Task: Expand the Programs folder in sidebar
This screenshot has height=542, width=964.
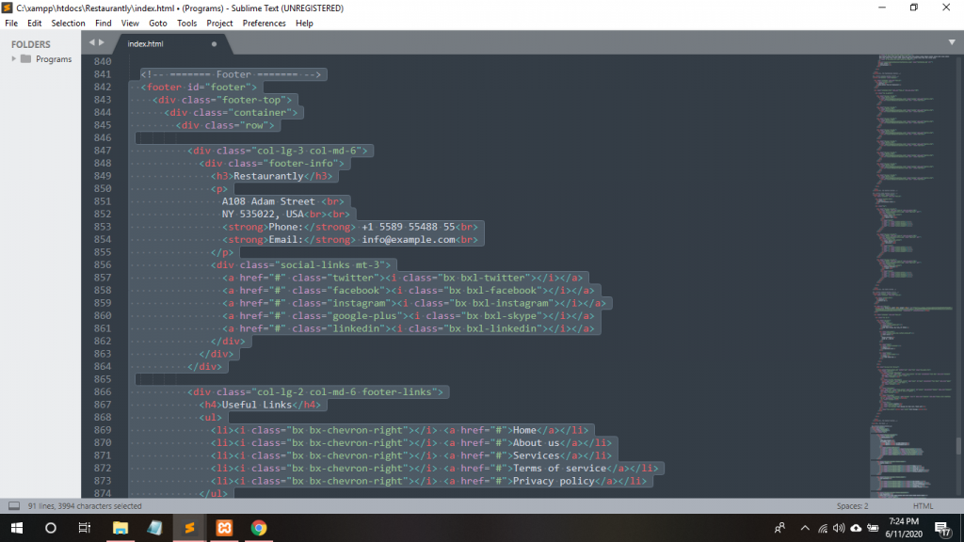Action: coord(14,59)
